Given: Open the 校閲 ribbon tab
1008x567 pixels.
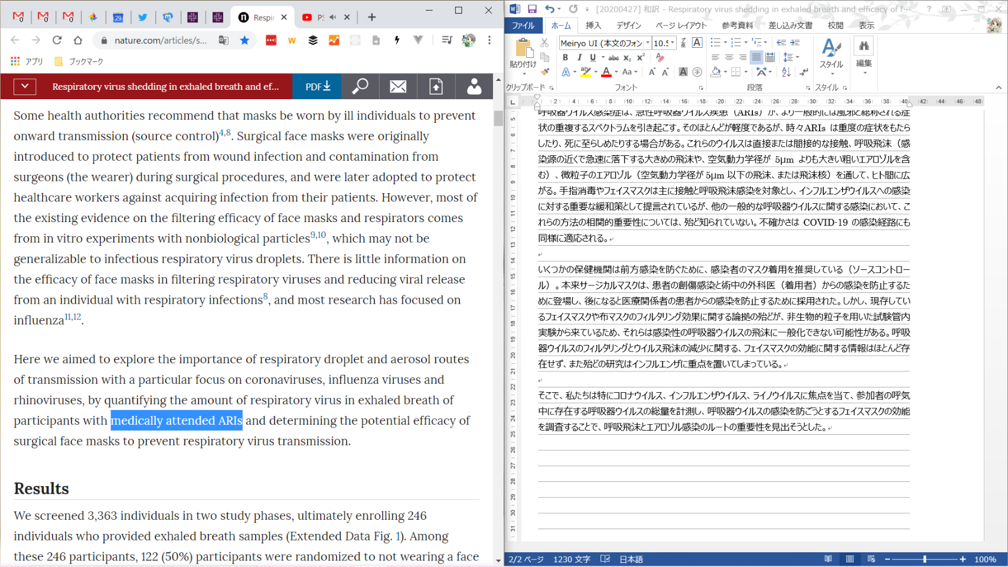Looking at the screenshot, I should coord(835,25).
